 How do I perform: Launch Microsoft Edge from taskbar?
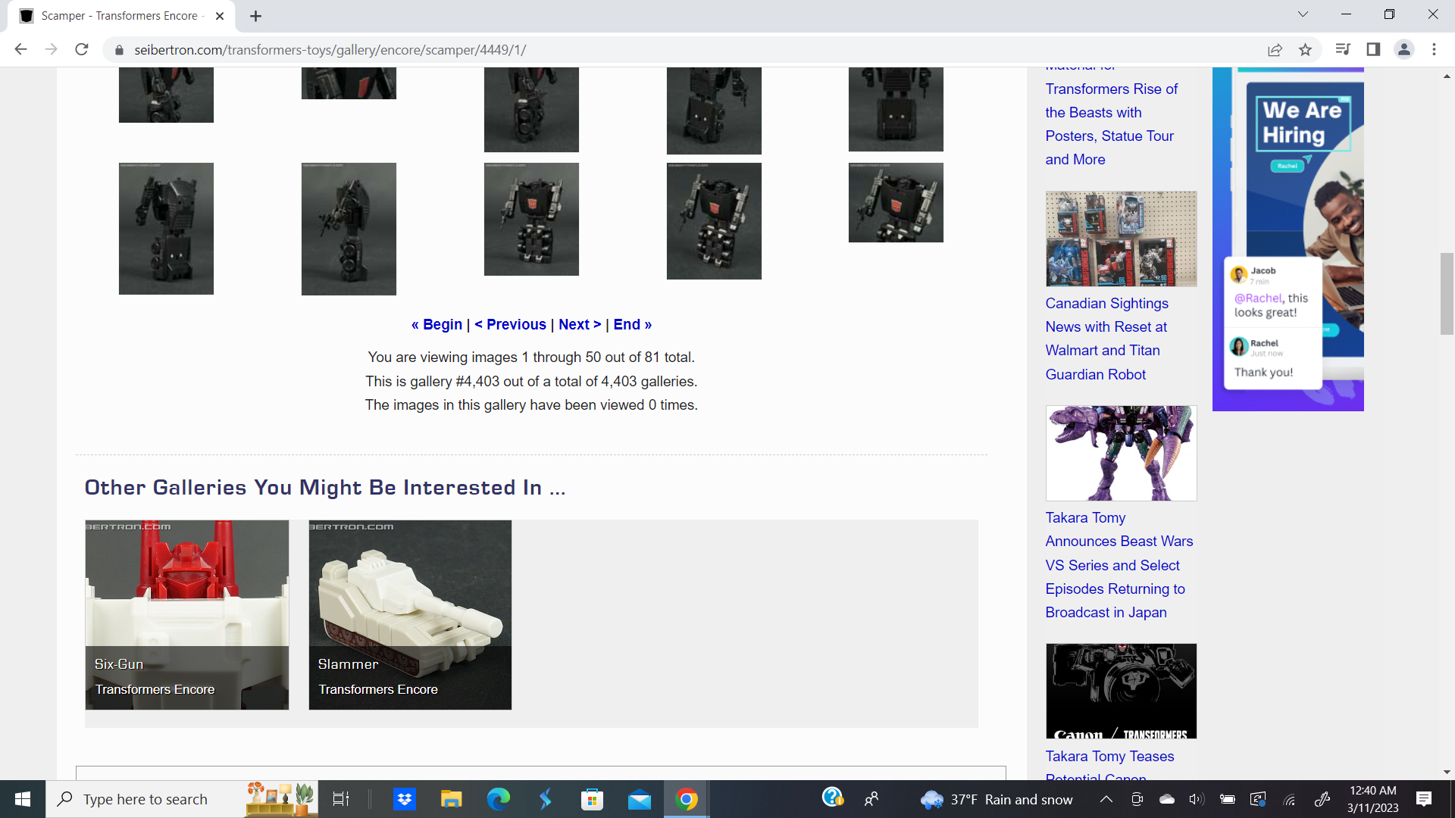(498, 799)
